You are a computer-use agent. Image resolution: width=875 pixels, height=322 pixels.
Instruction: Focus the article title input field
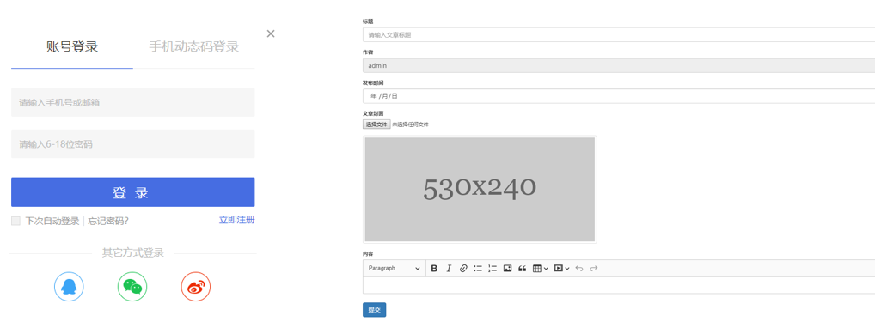(x=619, y=34)
